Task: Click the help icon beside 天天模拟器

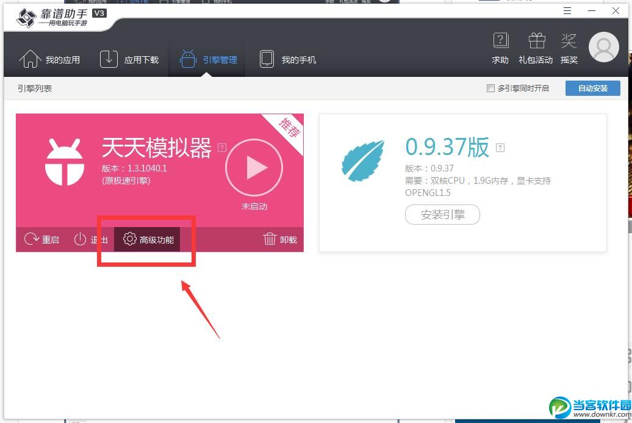Action: tap(222, 148)
